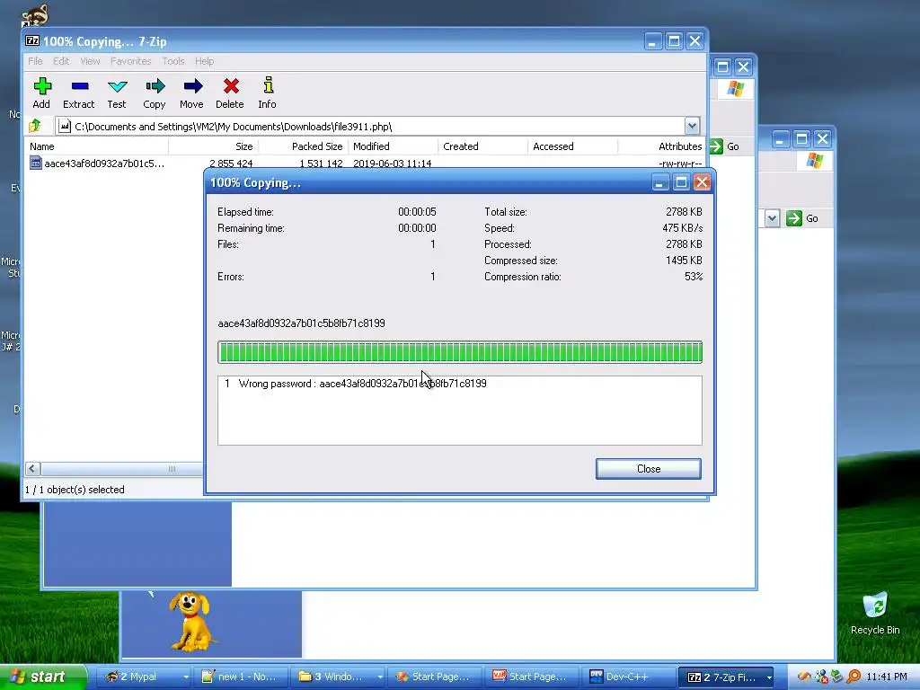Select the Wrong password error row
The image size is (920, 690).
tap(459, 383)
